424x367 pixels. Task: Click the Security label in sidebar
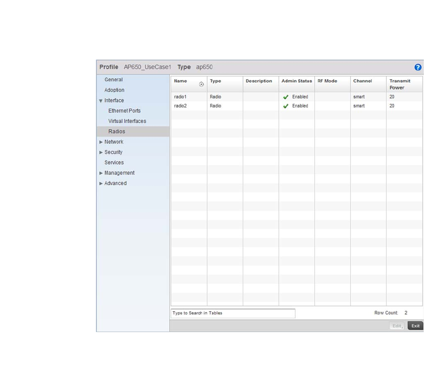(x=113, y=152)
